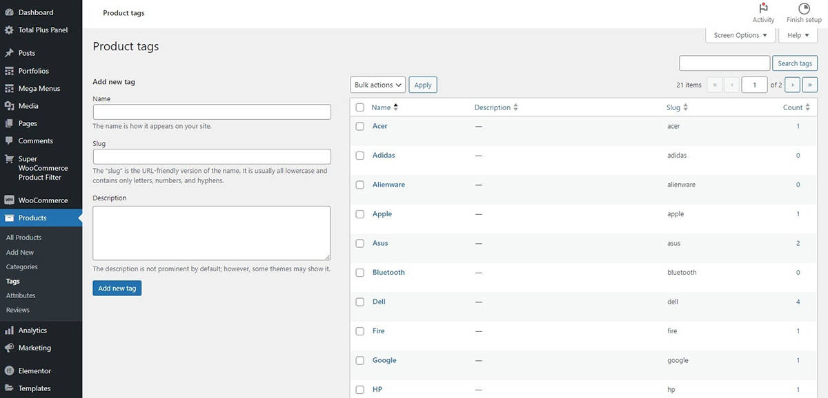Check the Apple tag checkbox
The image size is (828, 398).
(359, 214)
